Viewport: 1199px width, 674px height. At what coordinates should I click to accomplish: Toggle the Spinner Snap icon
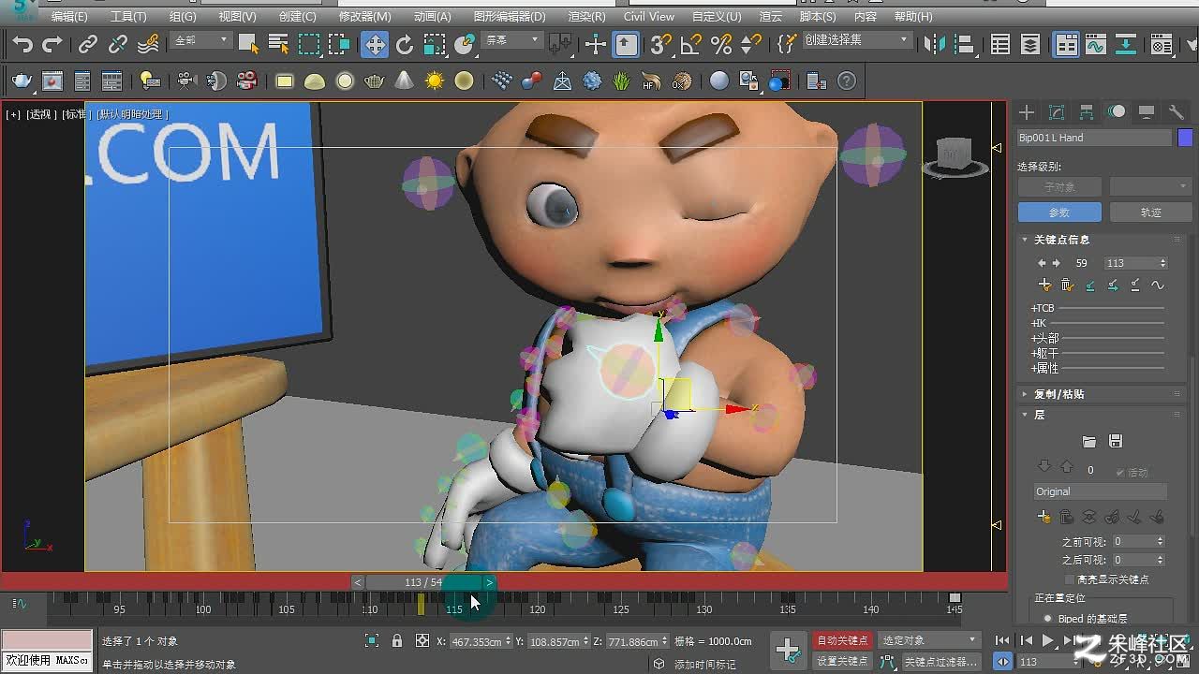tap(750, 44)
